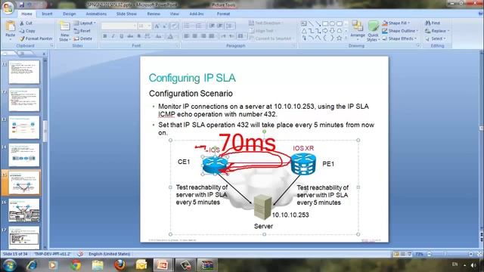
Task: Toggle Bold formatting
Action: tap(104, 36)
